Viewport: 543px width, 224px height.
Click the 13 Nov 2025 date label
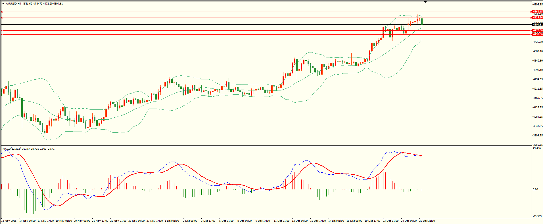(x=9, y=221)
